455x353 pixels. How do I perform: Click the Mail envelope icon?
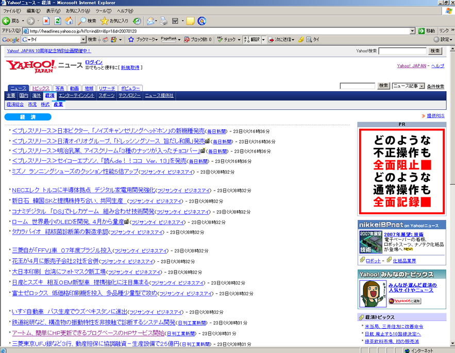pos(150,21)
